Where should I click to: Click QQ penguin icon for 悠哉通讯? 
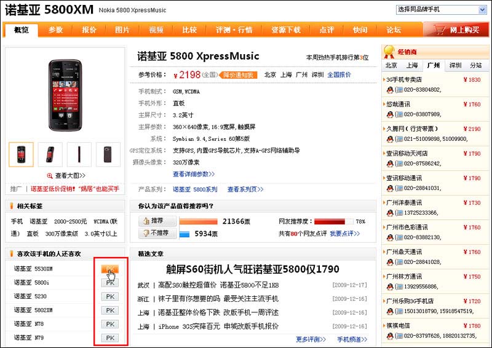click(390, 114)
